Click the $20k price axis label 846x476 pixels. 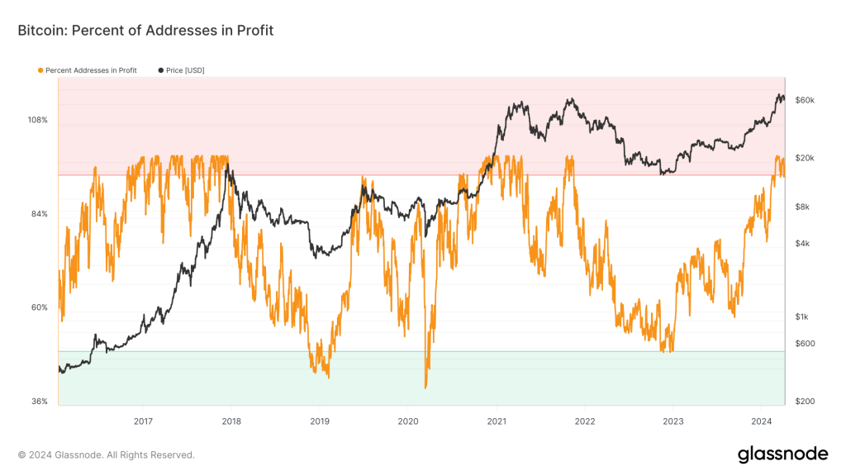[x=805, y=158]
